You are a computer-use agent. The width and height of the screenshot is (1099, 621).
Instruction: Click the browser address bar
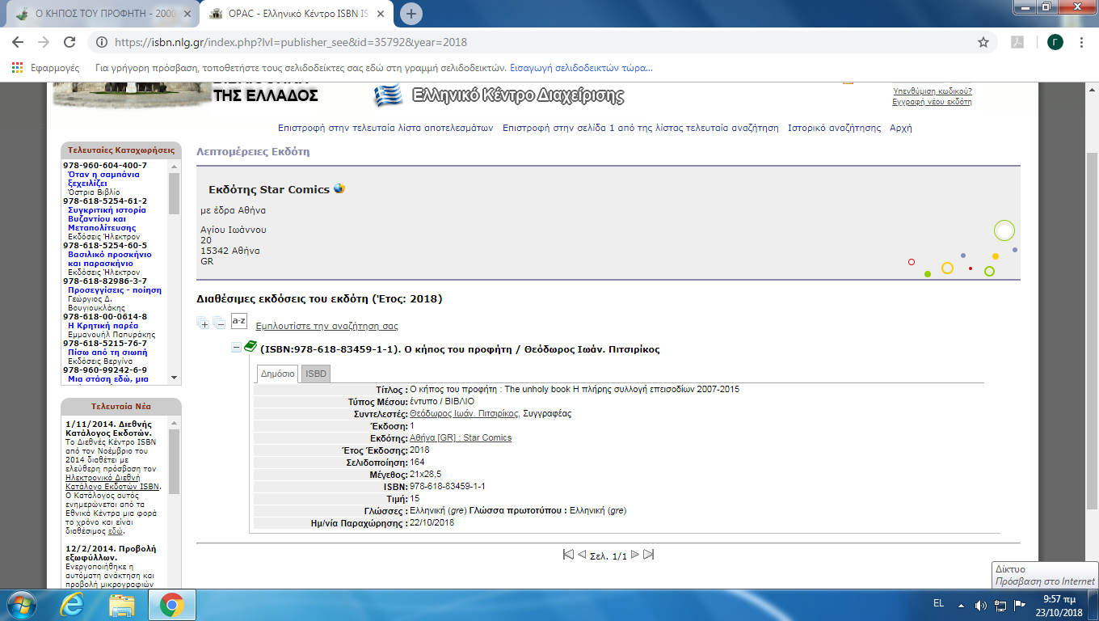coord(533,42)
